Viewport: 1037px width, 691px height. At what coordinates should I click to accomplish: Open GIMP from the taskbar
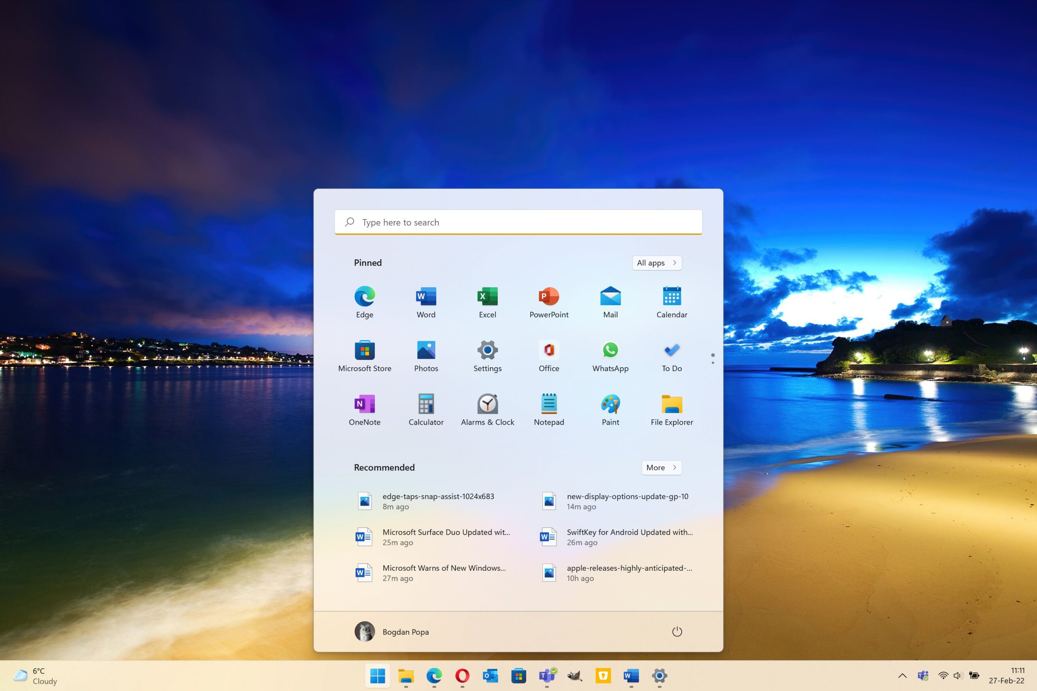575,675
